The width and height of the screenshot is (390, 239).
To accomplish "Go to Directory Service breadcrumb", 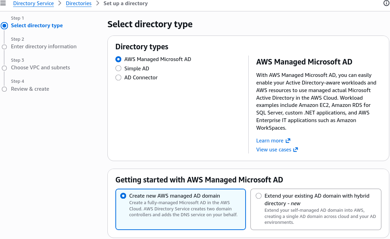I will [x=33, y=3].
